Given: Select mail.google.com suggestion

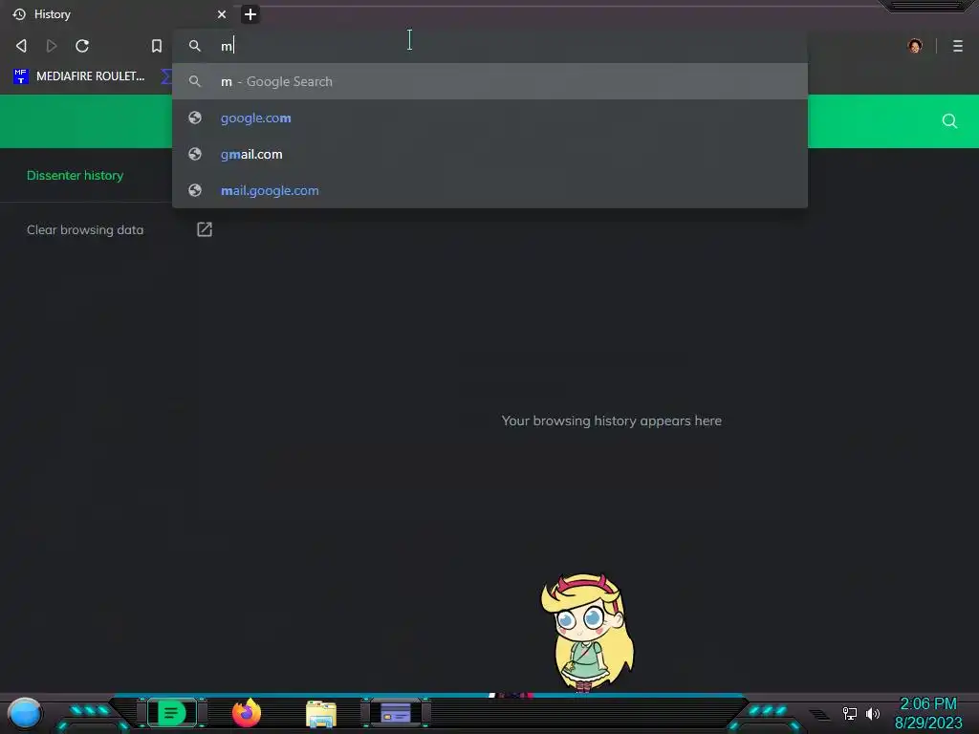Looking at the screenshot, I should click(489, 190).
